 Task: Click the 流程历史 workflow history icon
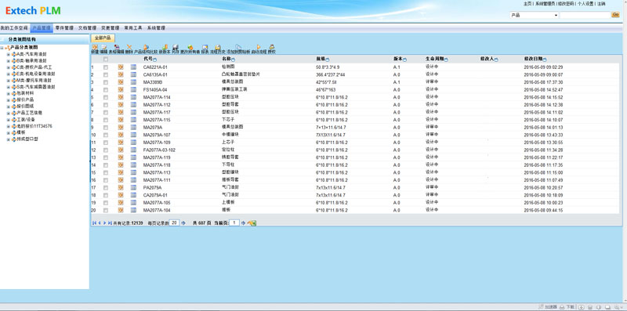coord(218,47)
